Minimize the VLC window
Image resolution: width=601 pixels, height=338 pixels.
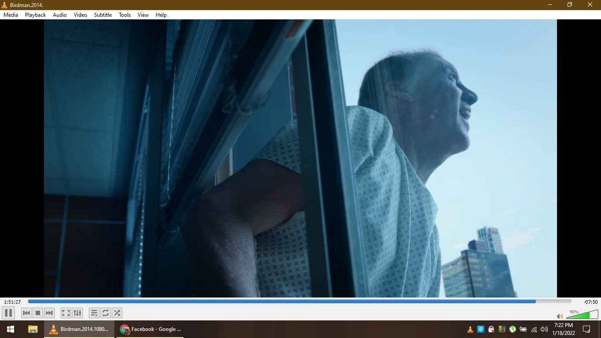[x=550, y=5]
